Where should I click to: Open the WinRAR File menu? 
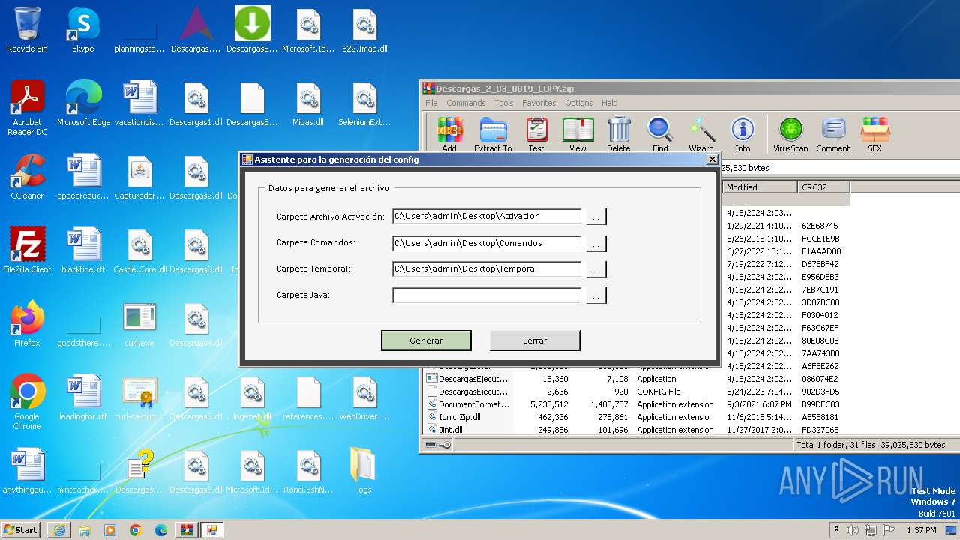pos(431,103)
